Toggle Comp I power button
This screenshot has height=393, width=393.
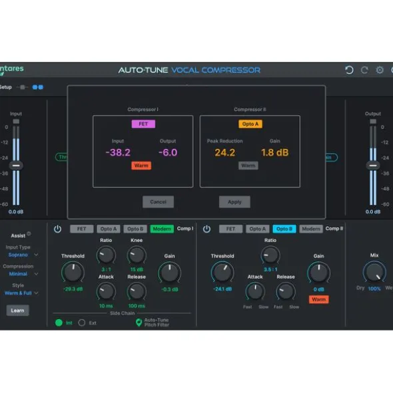coord(57,229)
